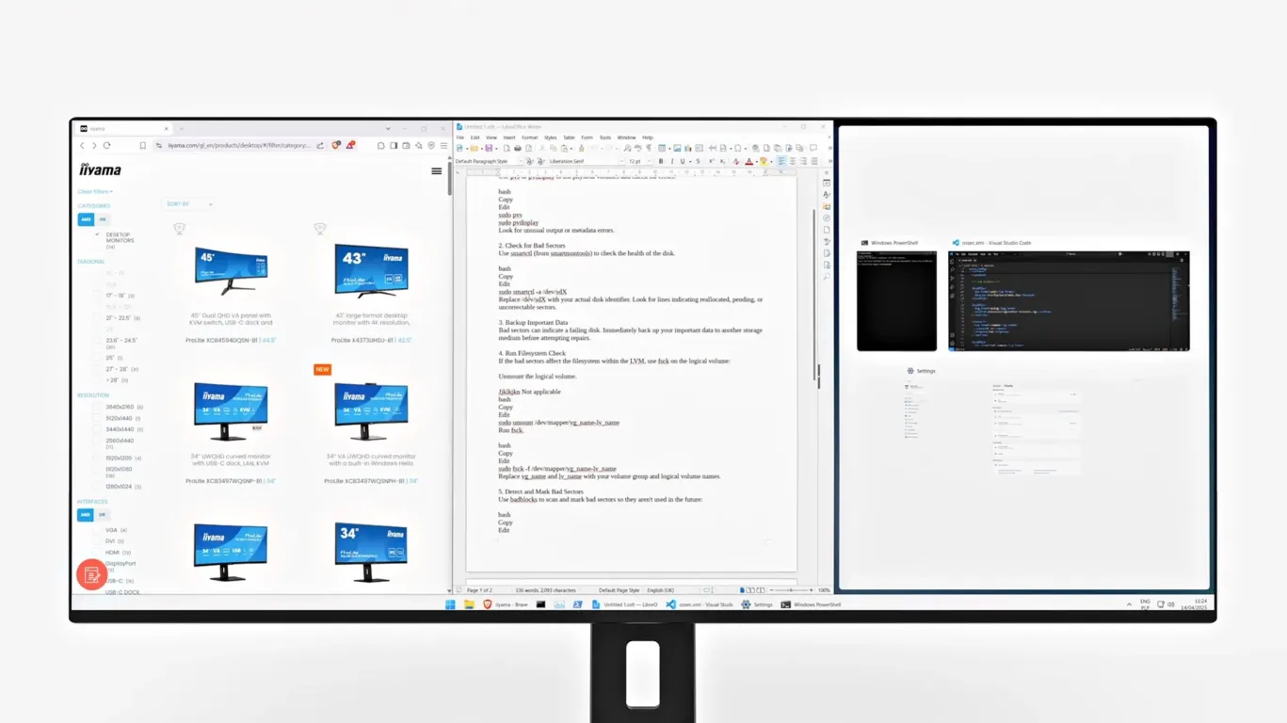The width and height of the screenshot is (1287, 723).
Task: Click the Brave Shields icon in address bar
Action: (x=336, y=146)
